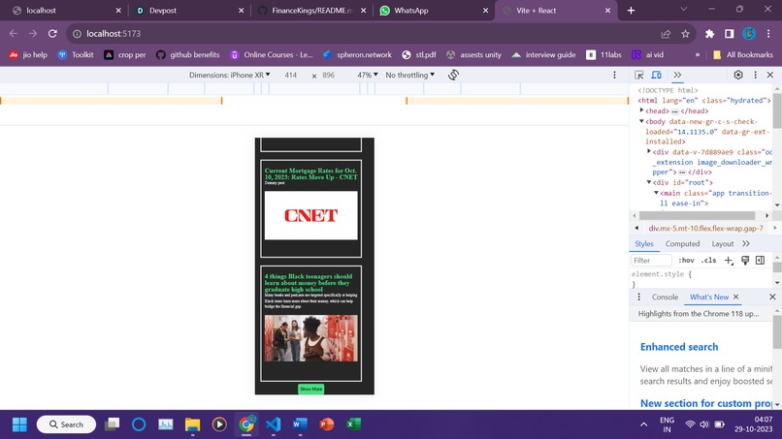Click the taskbar Search box

coord(66,424)
